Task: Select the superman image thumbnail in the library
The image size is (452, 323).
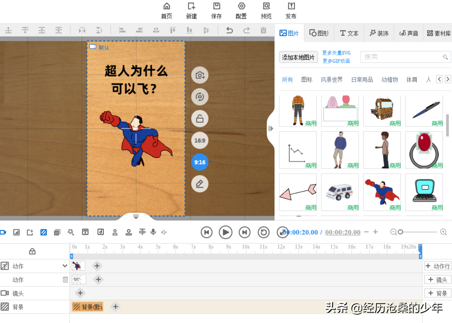Action: 382,192
